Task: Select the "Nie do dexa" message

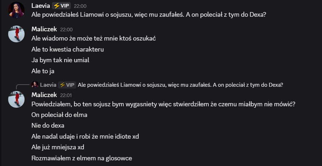Action: pyautogui.click(x=48, y=125)
